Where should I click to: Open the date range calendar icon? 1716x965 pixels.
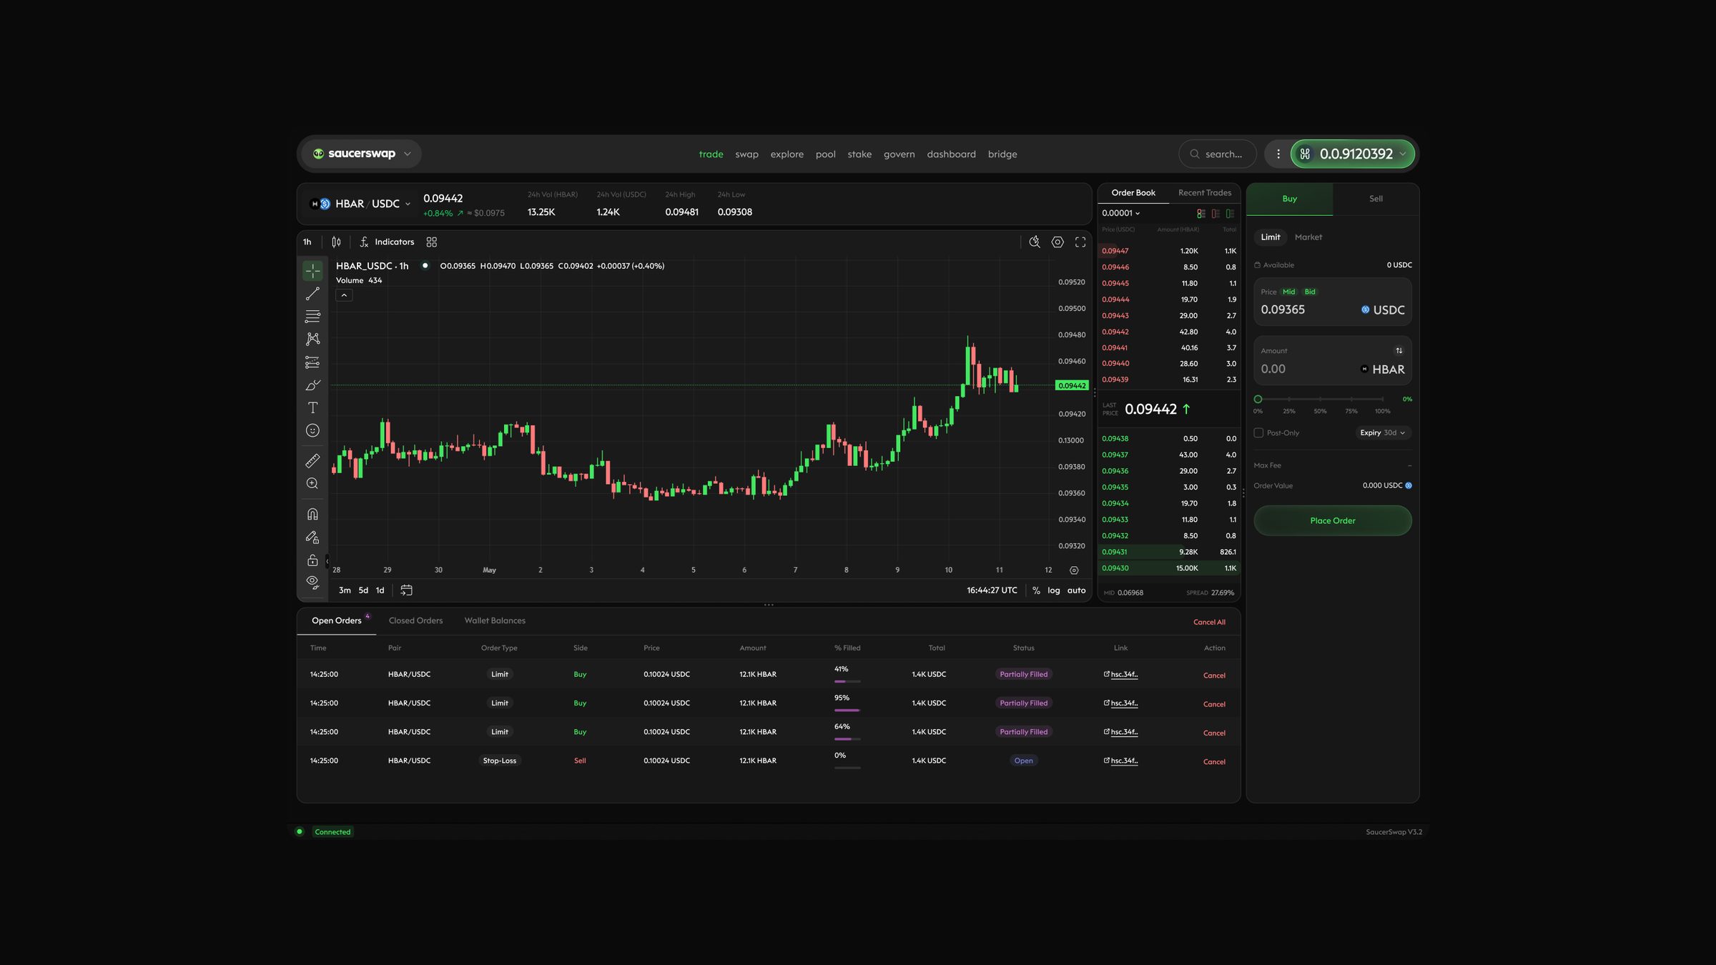click(406, 590)
